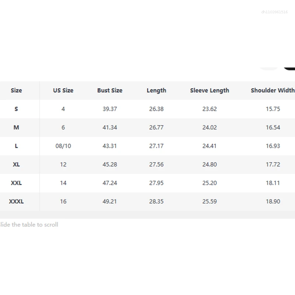Image resolution: width=295 pixels, height=295 pixels.
Task: Click the light gray unit toggle pill
Action: [x=268, y=67]
